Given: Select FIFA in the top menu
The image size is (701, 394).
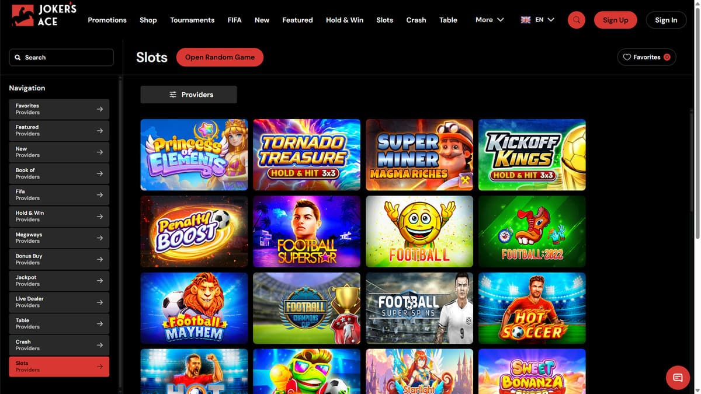Looking at the screenshot, I should [x=234, y=20].
